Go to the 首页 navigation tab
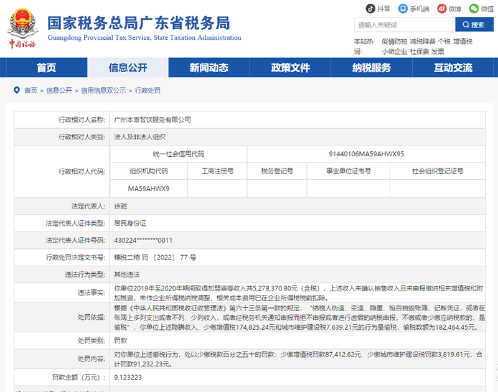 (x=46, y=68)
